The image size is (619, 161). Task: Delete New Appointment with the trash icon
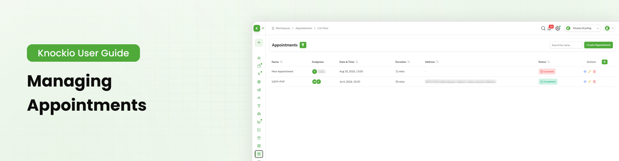point(594,71)
